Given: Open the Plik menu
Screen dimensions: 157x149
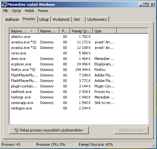Looking at the screenshot, I should [x=6, y=11].
